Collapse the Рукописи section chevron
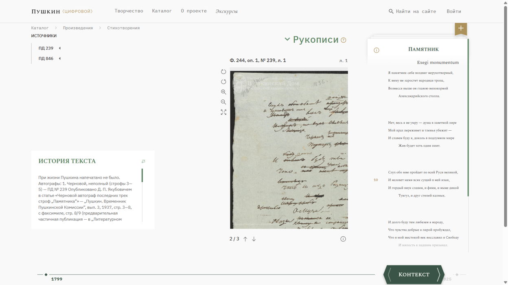The height and width of the screenshot is (285, 508). point(287,39)
